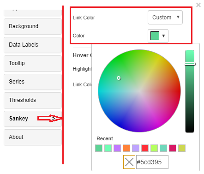The image size is (204, 174).
Task: Open the Link Color Custom dropdown
Action: 165,18
